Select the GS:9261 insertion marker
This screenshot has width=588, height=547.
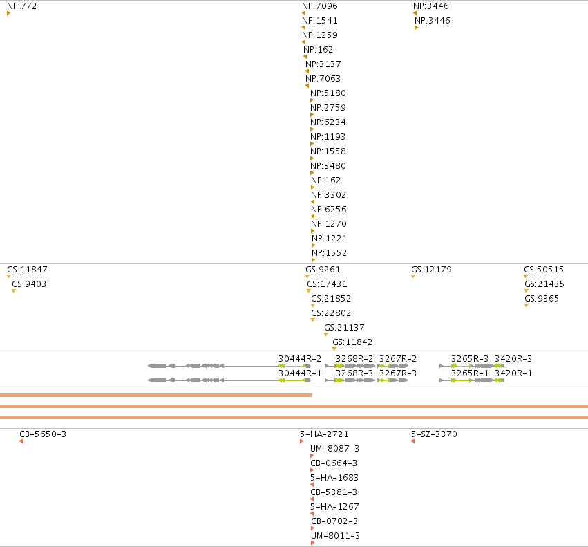tap(307, 277)
